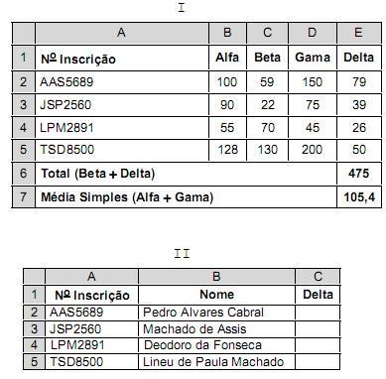
Task: Select the average cell showing 105,4
Action: tap(359, 197)
